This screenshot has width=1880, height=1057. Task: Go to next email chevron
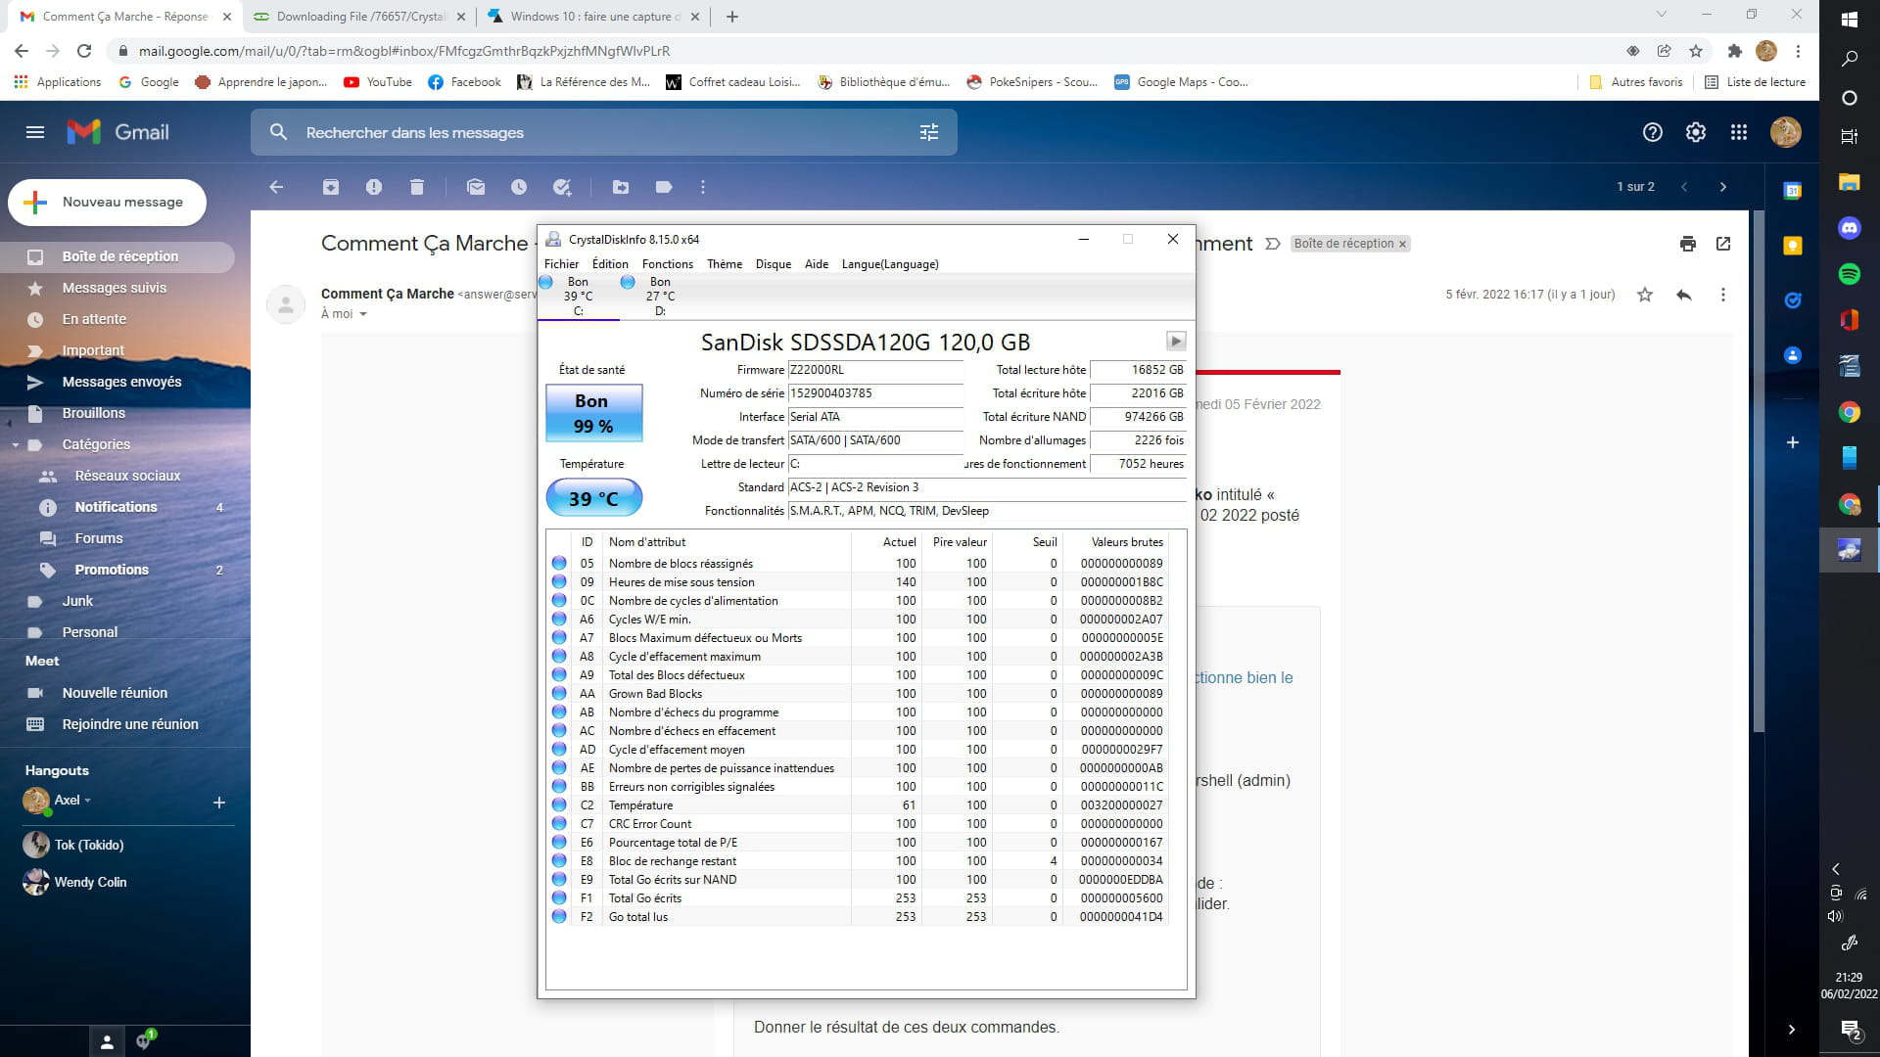click(1723, 187)
